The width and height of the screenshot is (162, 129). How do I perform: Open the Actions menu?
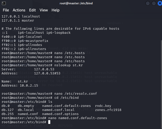(19, 10)
